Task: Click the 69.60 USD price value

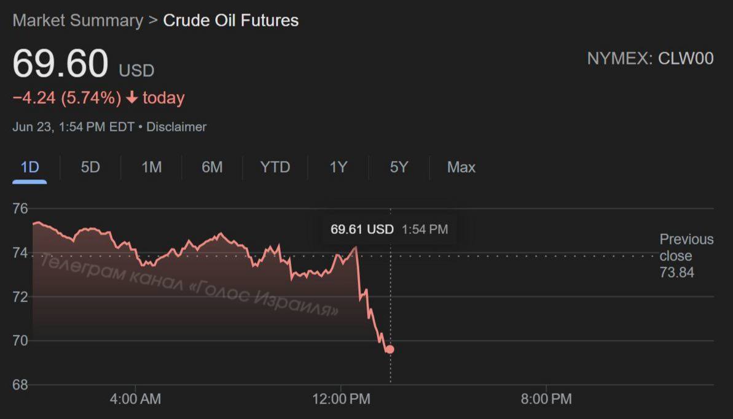Action: tap(61, 64)
